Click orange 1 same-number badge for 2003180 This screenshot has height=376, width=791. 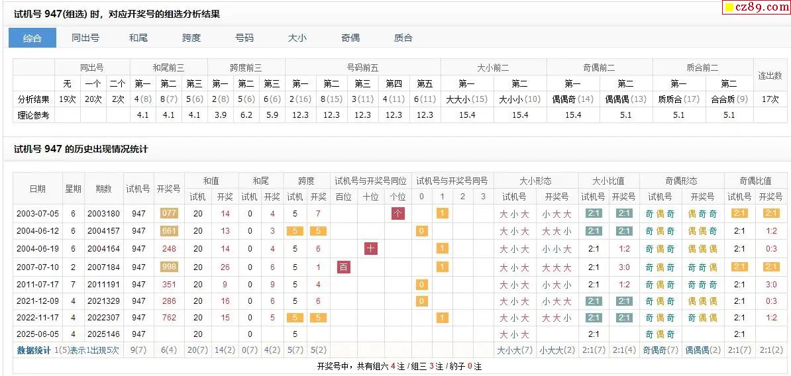point(442,214)
